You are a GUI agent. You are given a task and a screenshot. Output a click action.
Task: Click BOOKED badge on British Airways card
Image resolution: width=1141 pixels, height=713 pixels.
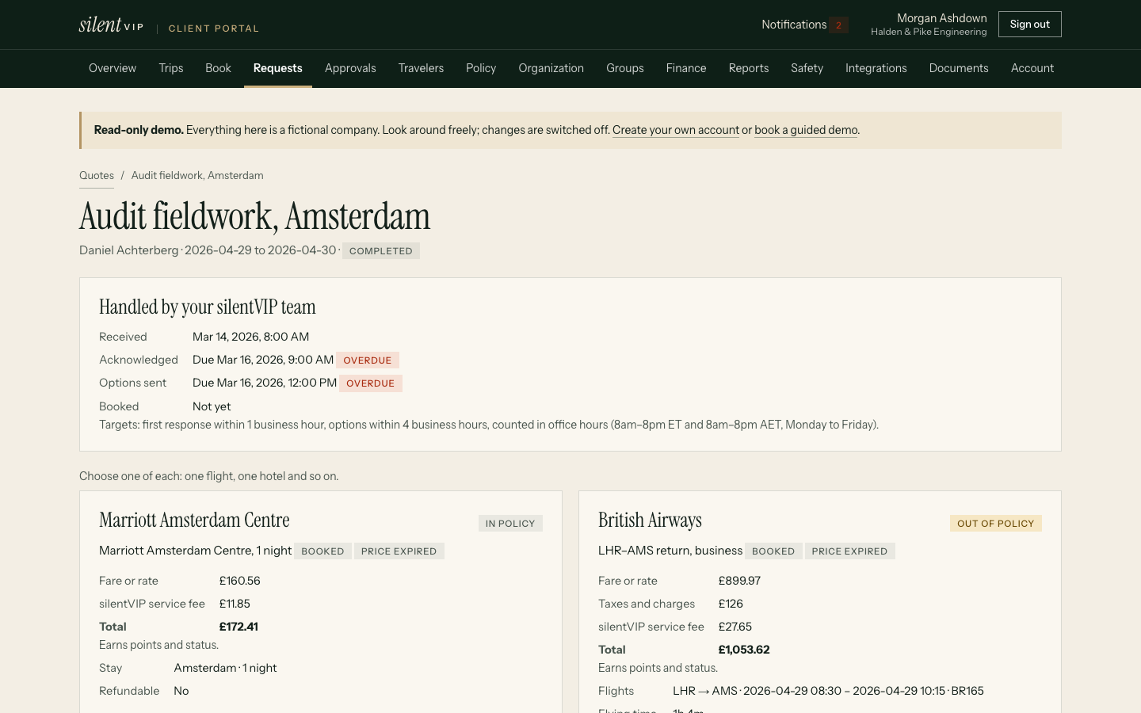[x=773, y=551]
